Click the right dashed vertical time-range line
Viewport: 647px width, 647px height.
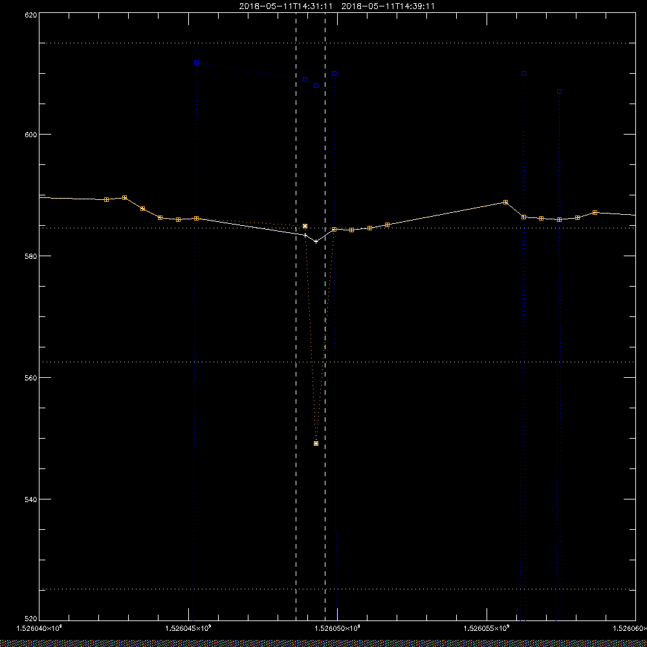click(x=325, y=316)
